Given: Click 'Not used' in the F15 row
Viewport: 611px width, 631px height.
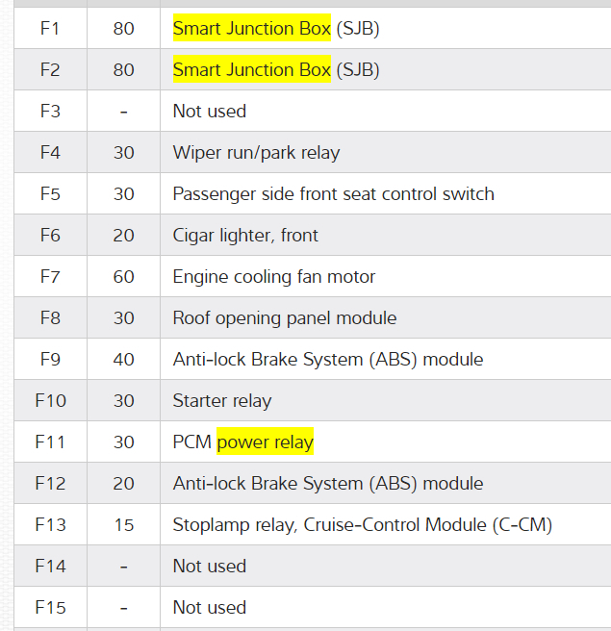Looking at the screenshot, I should point(209,608).
